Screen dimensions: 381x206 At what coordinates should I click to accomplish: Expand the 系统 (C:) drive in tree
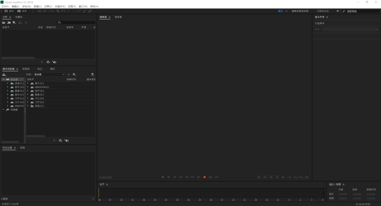7,83
